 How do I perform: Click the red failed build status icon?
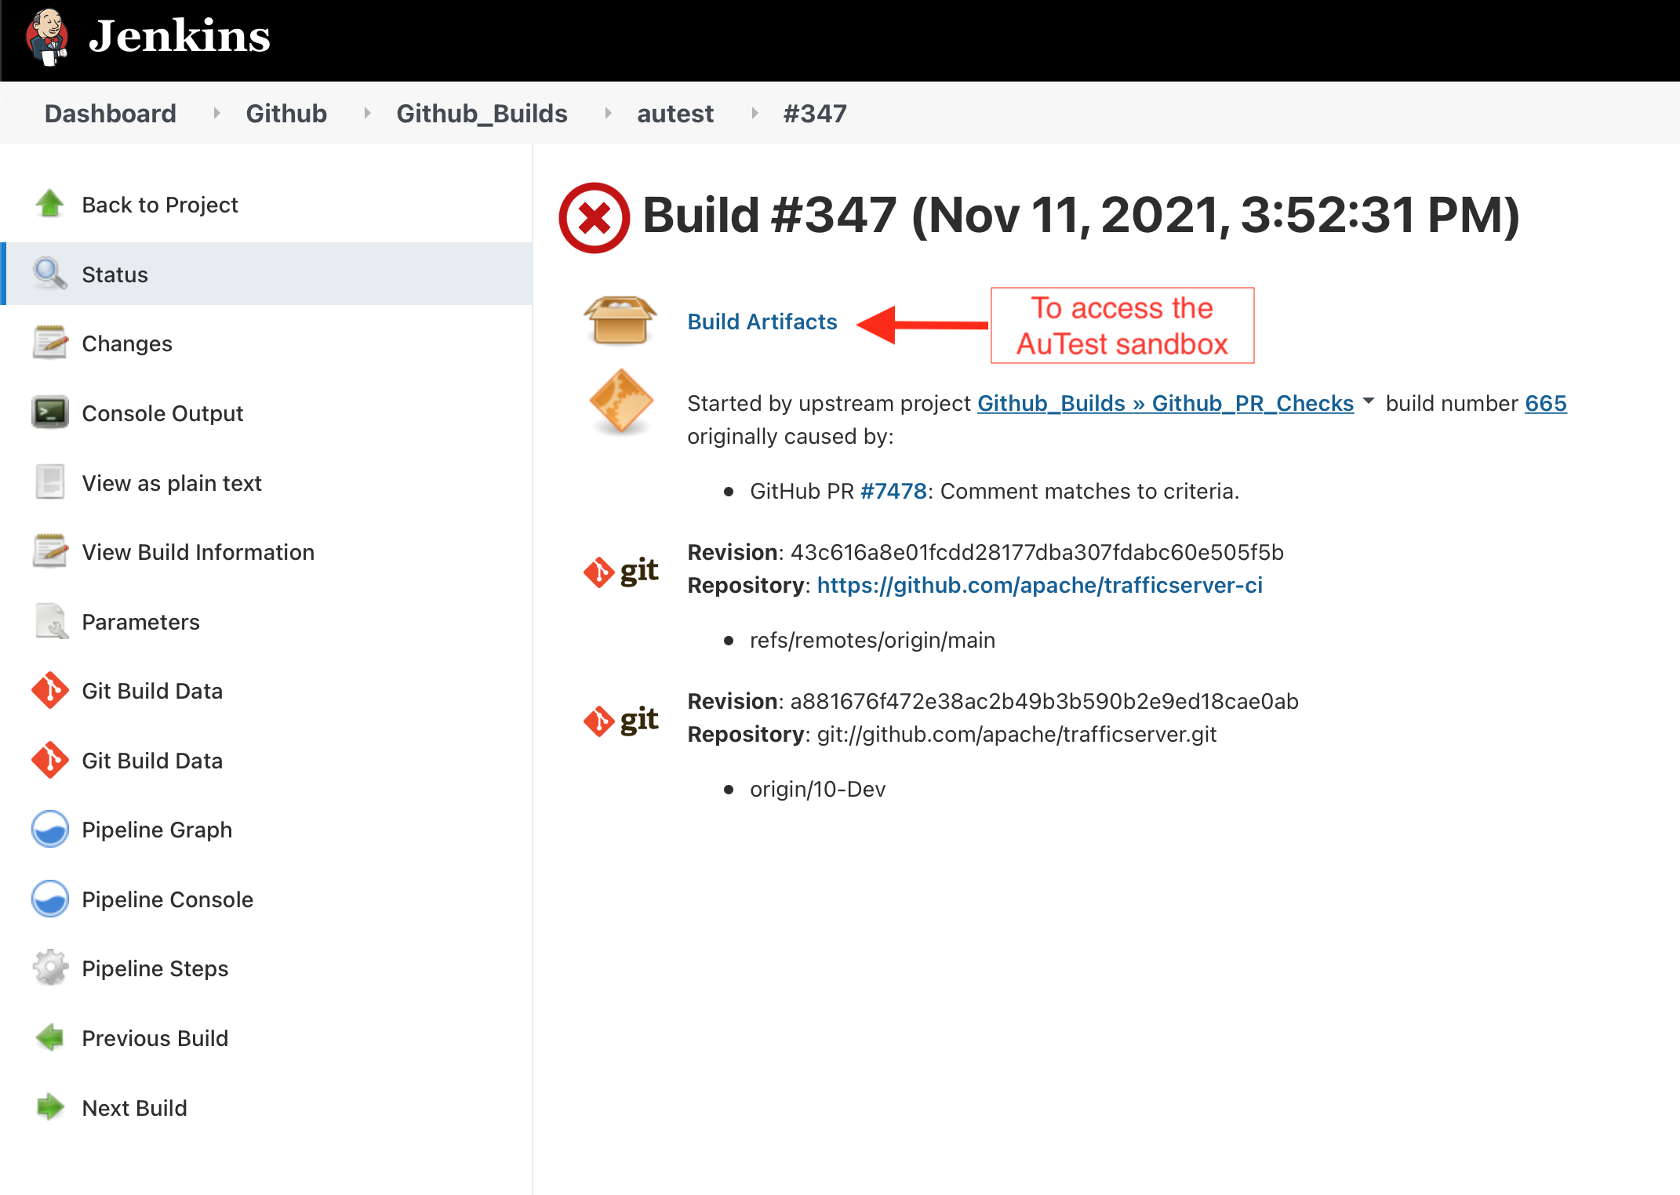(595, 217)
